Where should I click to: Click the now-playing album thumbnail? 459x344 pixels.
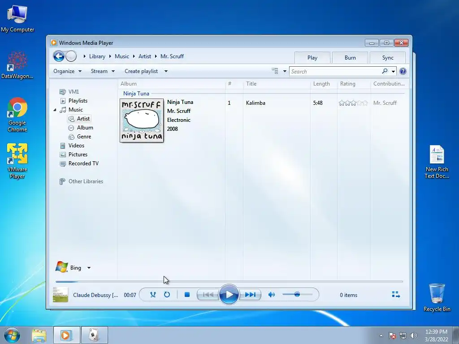(x=61, y=295)
